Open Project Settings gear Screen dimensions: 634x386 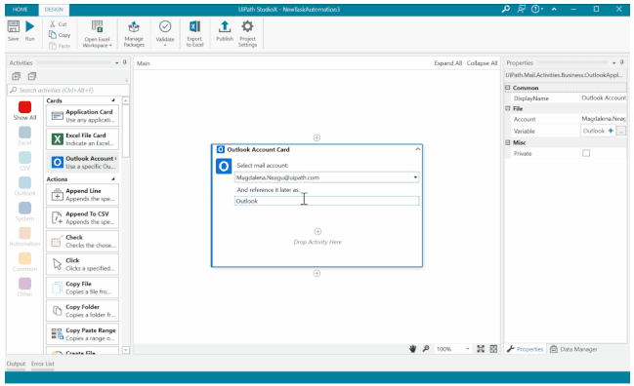coord(247,34)
